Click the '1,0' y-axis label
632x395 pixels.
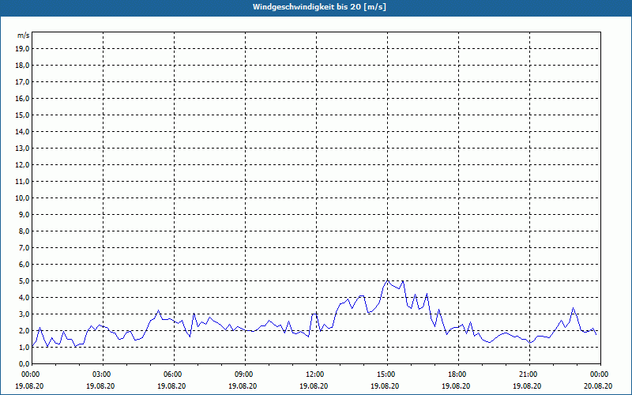point(24,347)
